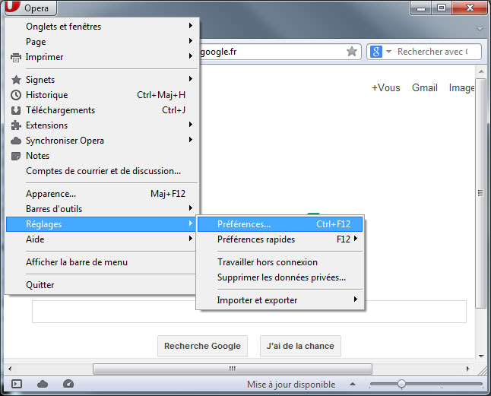491x396 pixels.
Task: Click the arrow next to Mise à jour
Action: tap(353, 384)
